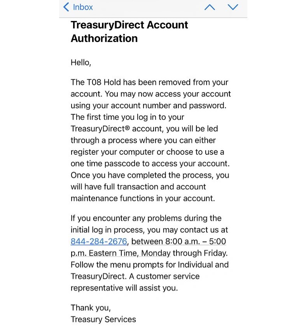Click 'maintenance functions in your account' line
The image size is (306, 330).
pos(143,199)
